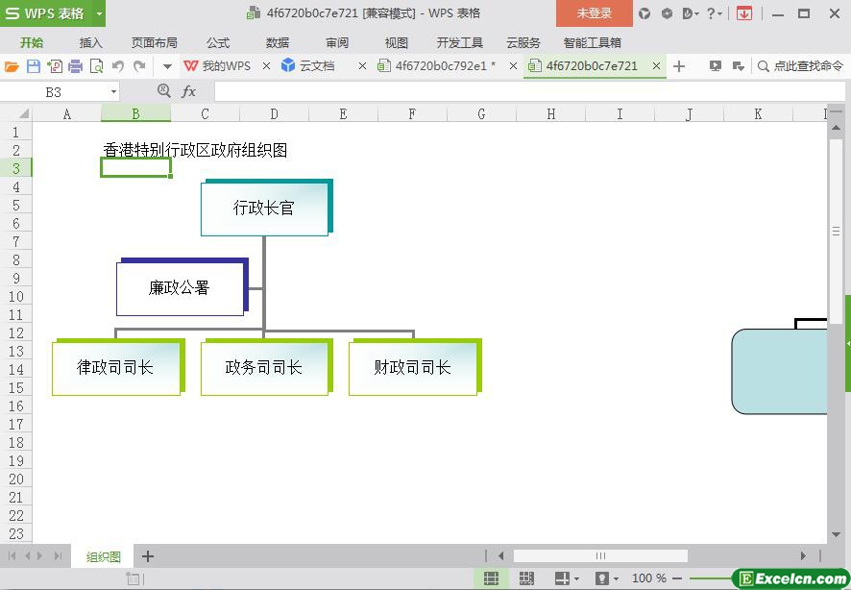Open the WPS 表格 application menu dropdown
The height and width of the screenshot is (590, 851).
pyautogui.click(x=99, y=13)
